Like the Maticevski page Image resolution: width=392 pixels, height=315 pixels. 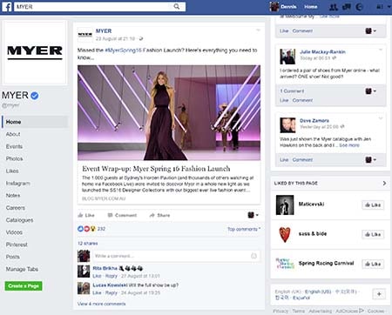coord(373,204)
